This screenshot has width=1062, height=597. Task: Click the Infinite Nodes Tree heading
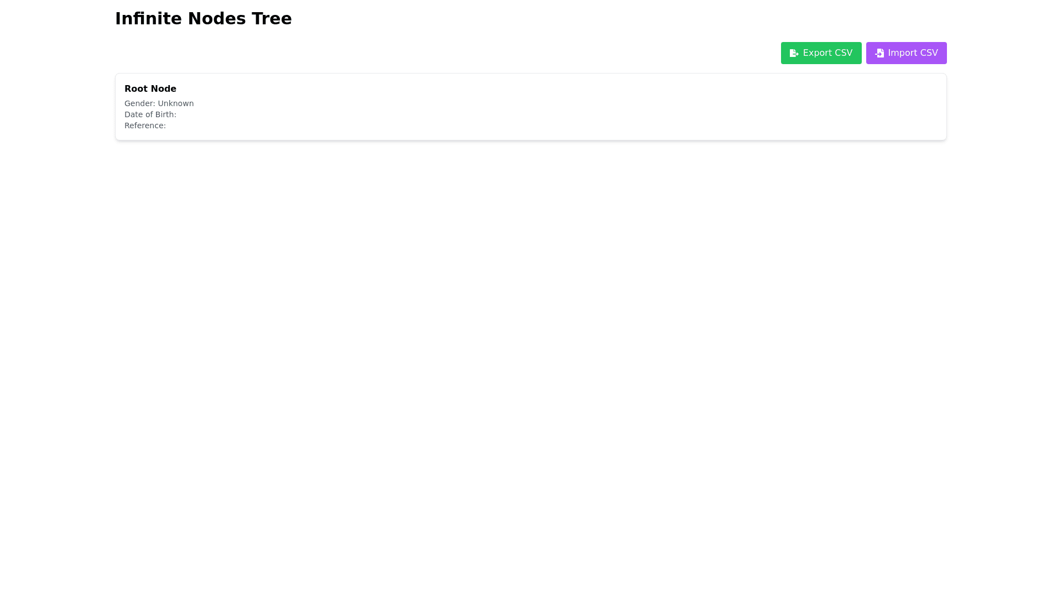click(203, 18)
